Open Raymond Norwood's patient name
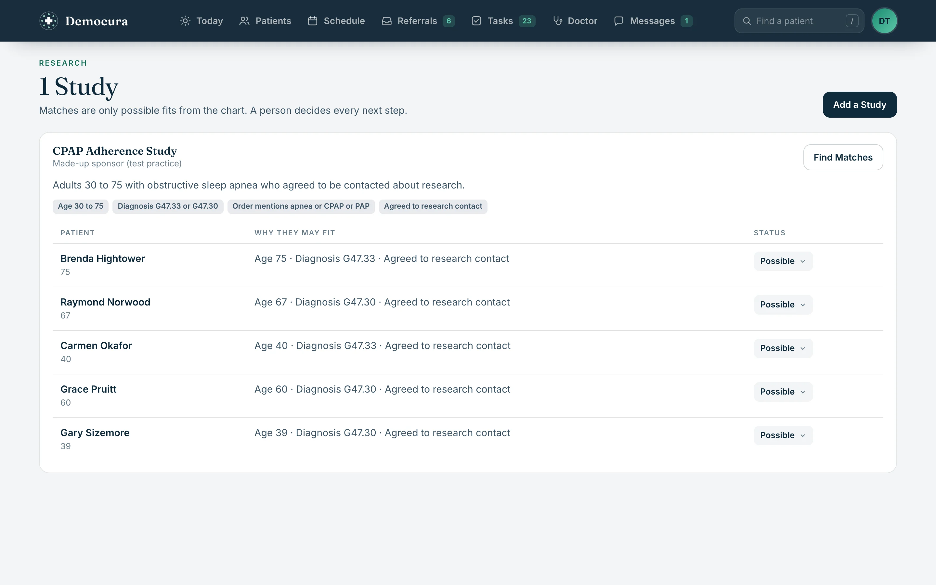Viewport: 936px width, 585px height. coord(105,302)
